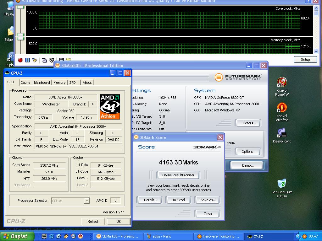
Task: Switch to 3DMark05 taskbar button
Action: coord(118,236)
